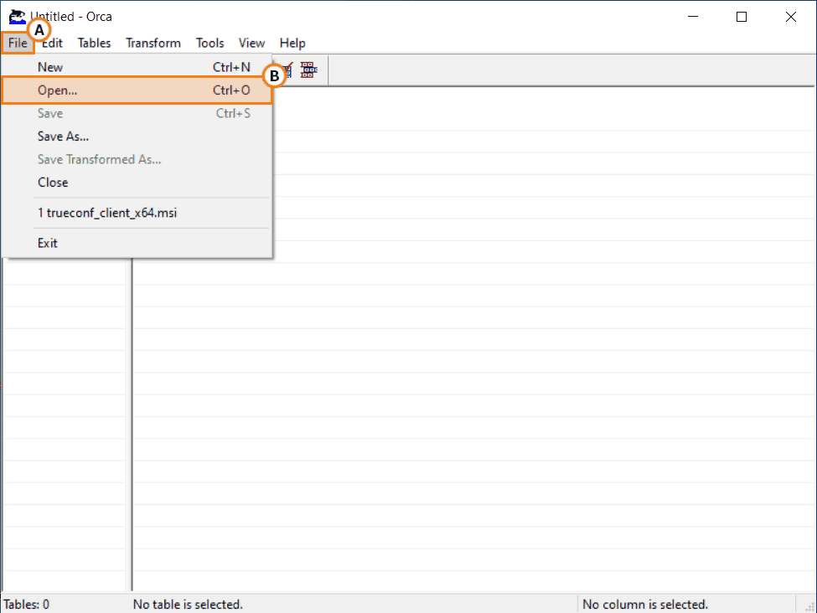Viewport: 817px width, 613px height.
Task: Click the Orca whale icon in title bar
Action: pyautogui.click(x=17, y=16)
